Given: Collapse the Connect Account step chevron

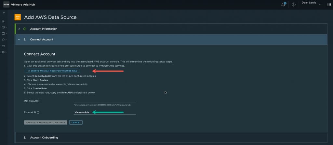Looking at the screenshot, I should click(x=19, y=39).
